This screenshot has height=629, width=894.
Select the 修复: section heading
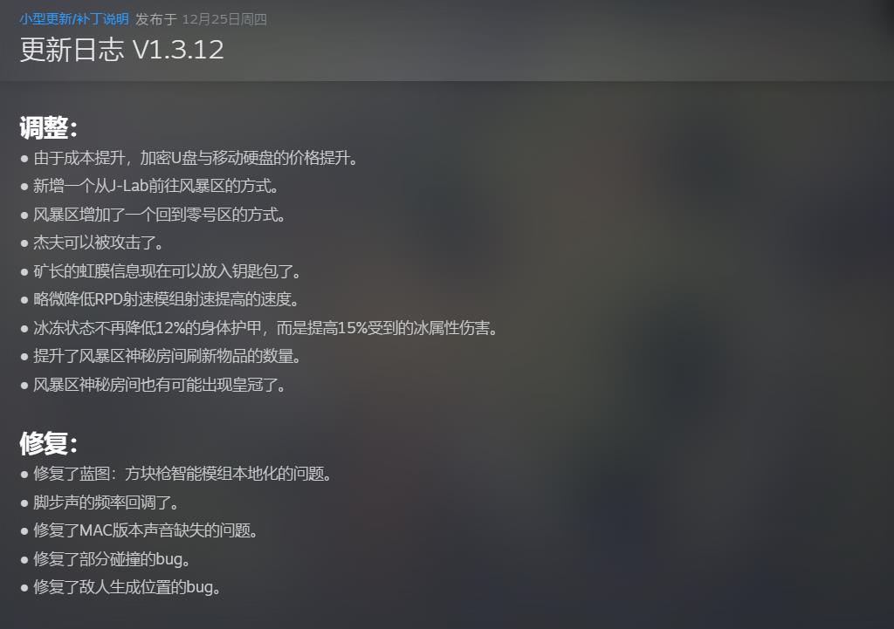pos(49,443)
